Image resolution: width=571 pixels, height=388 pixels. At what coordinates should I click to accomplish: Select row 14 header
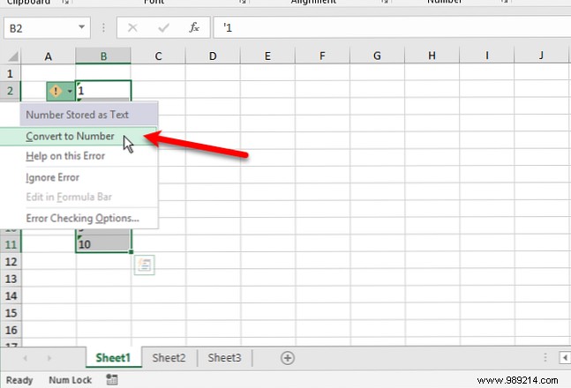click(x=11, y=296)
